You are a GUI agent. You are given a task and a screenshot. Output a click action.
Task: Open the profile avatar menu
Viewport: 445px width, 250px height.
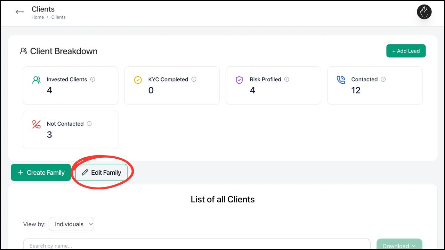point(424,12)
